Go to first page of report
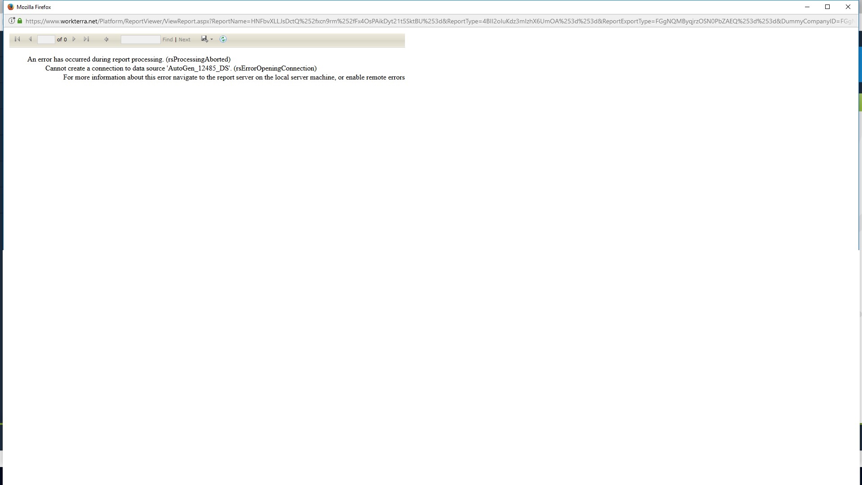This screenshot has height=485, width=862. click(18, 40)
